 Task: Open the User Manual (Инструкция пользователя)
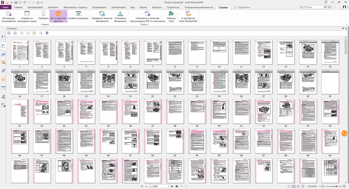coord(8,16)
